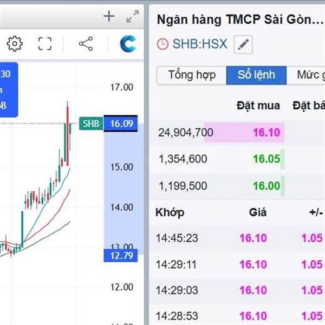
Task: Click the tall red candlestick at chart peak
Action: coord(67,134)
